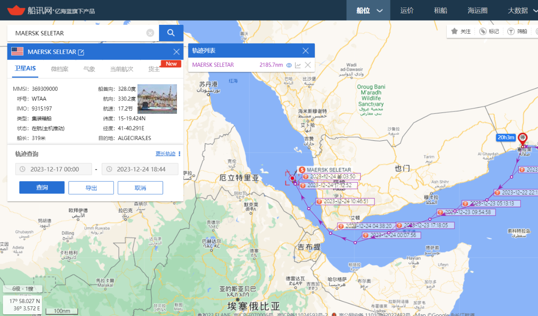This screenshot has width=538, height=316.
Task: Click the 6级 - 1艘 zoom level indicator
Action: coord(23,289)
